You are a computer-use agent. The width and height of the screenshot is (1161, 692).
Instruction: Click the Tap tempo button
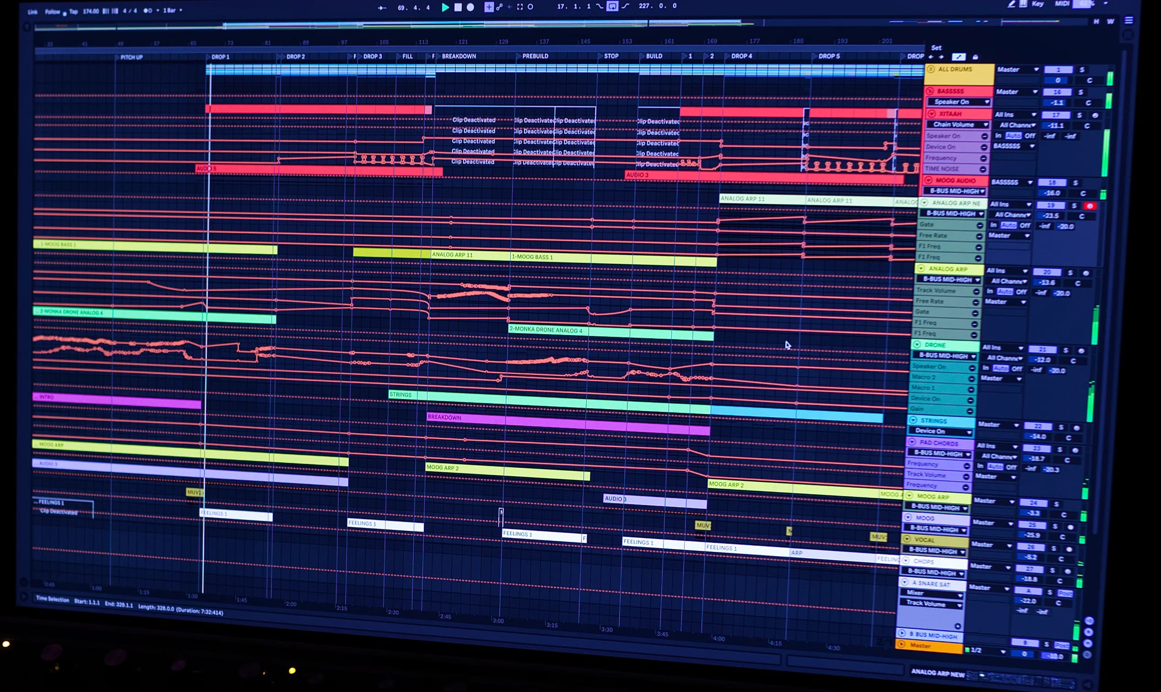[73, 11]
